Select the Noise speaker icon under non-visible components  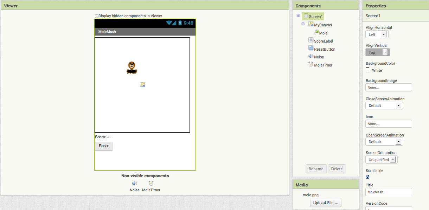(135, 183)
